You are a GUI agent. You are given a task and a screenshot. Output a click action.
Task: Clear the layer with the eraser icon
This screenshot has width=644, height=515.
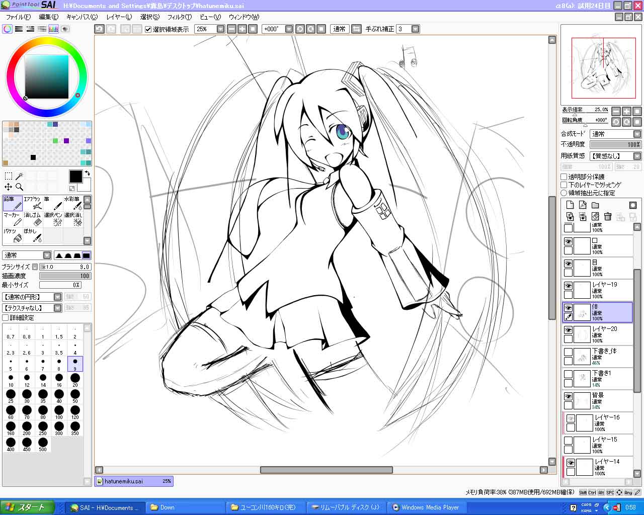pos(595,216)
